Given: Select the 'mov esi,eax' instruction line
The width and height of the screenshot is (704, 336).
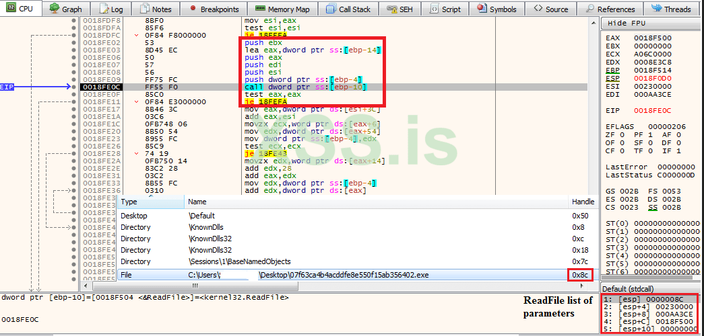Looking at the screenshot, I should (270, 21).
